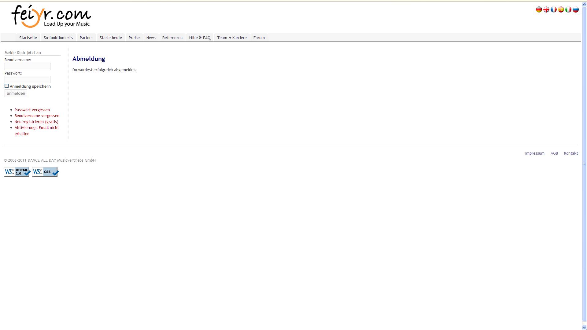Open the Preise tab

click(134, 38)
